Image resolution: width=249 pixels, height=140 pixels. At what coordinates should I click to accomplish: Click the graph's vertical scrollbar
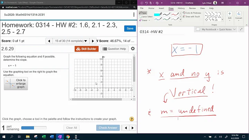[x=134, y=69]
